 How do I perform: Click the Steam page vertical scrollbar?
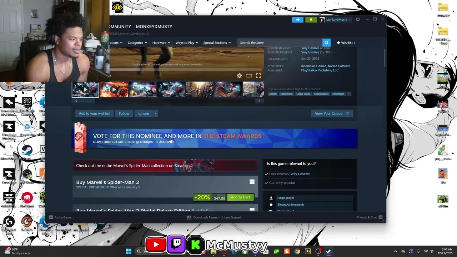(384, 57)
